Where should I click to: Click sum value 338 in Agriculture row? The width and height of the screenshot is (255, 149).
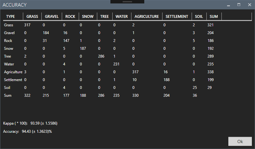(x=210, y=72)
